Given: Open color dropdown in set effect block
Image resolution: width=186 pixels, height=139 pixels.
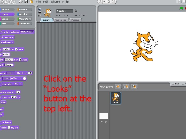Looking at the screenshot, I should tap(6, 78).
